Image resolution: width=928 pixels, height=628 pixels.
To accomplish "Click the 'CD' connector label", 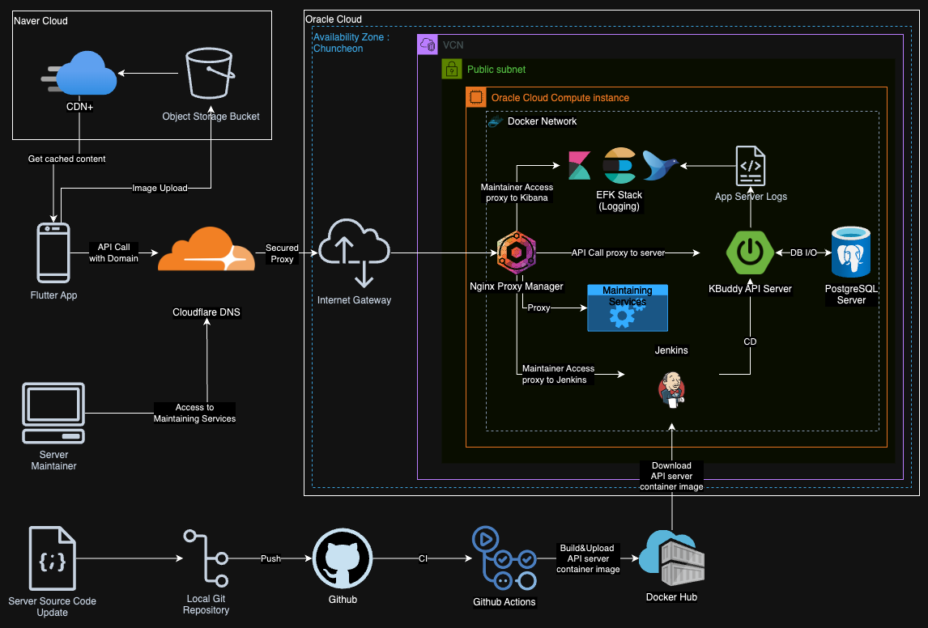I will (x=750, y=342).
